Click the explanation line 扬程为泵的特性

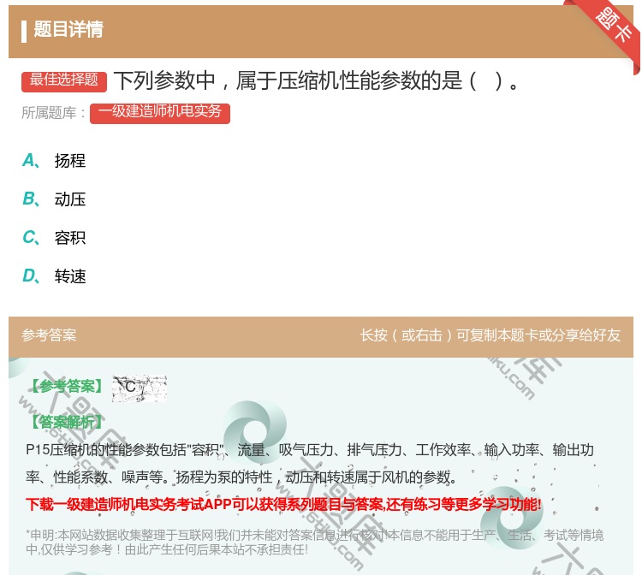224,477
